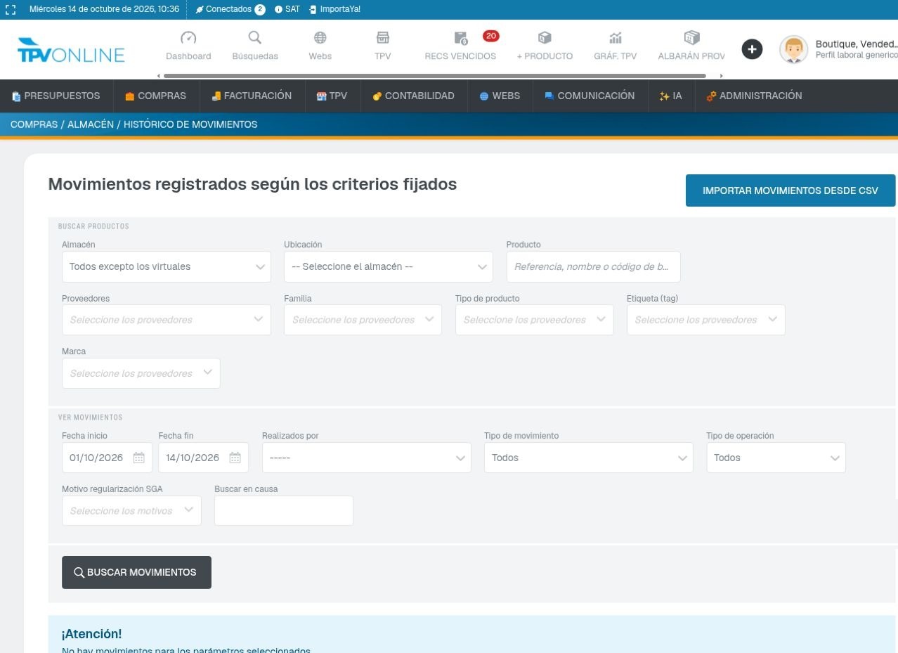
Task: Open Compras menu
Action: click(156, 96)
